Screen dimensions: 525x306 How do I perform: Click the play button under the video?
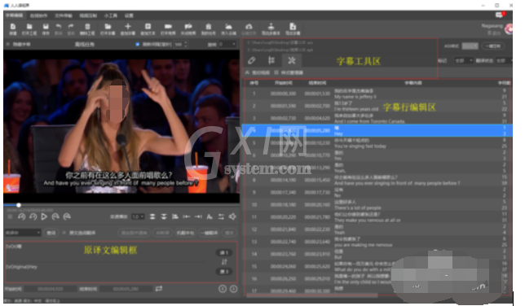click(44, 216)
